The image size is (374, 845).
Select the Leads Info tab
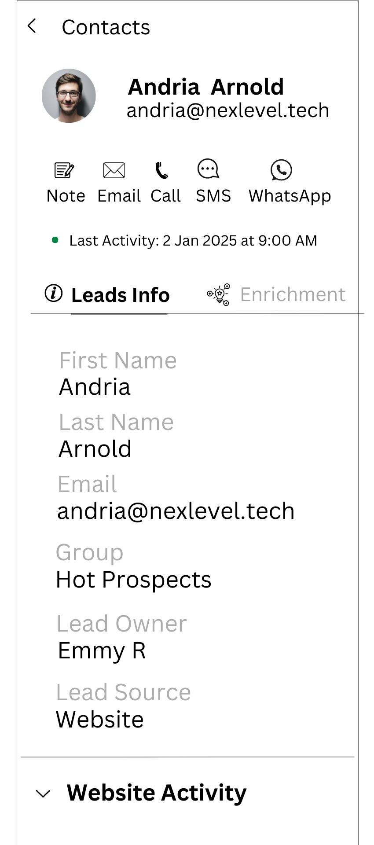pos(120,295)
